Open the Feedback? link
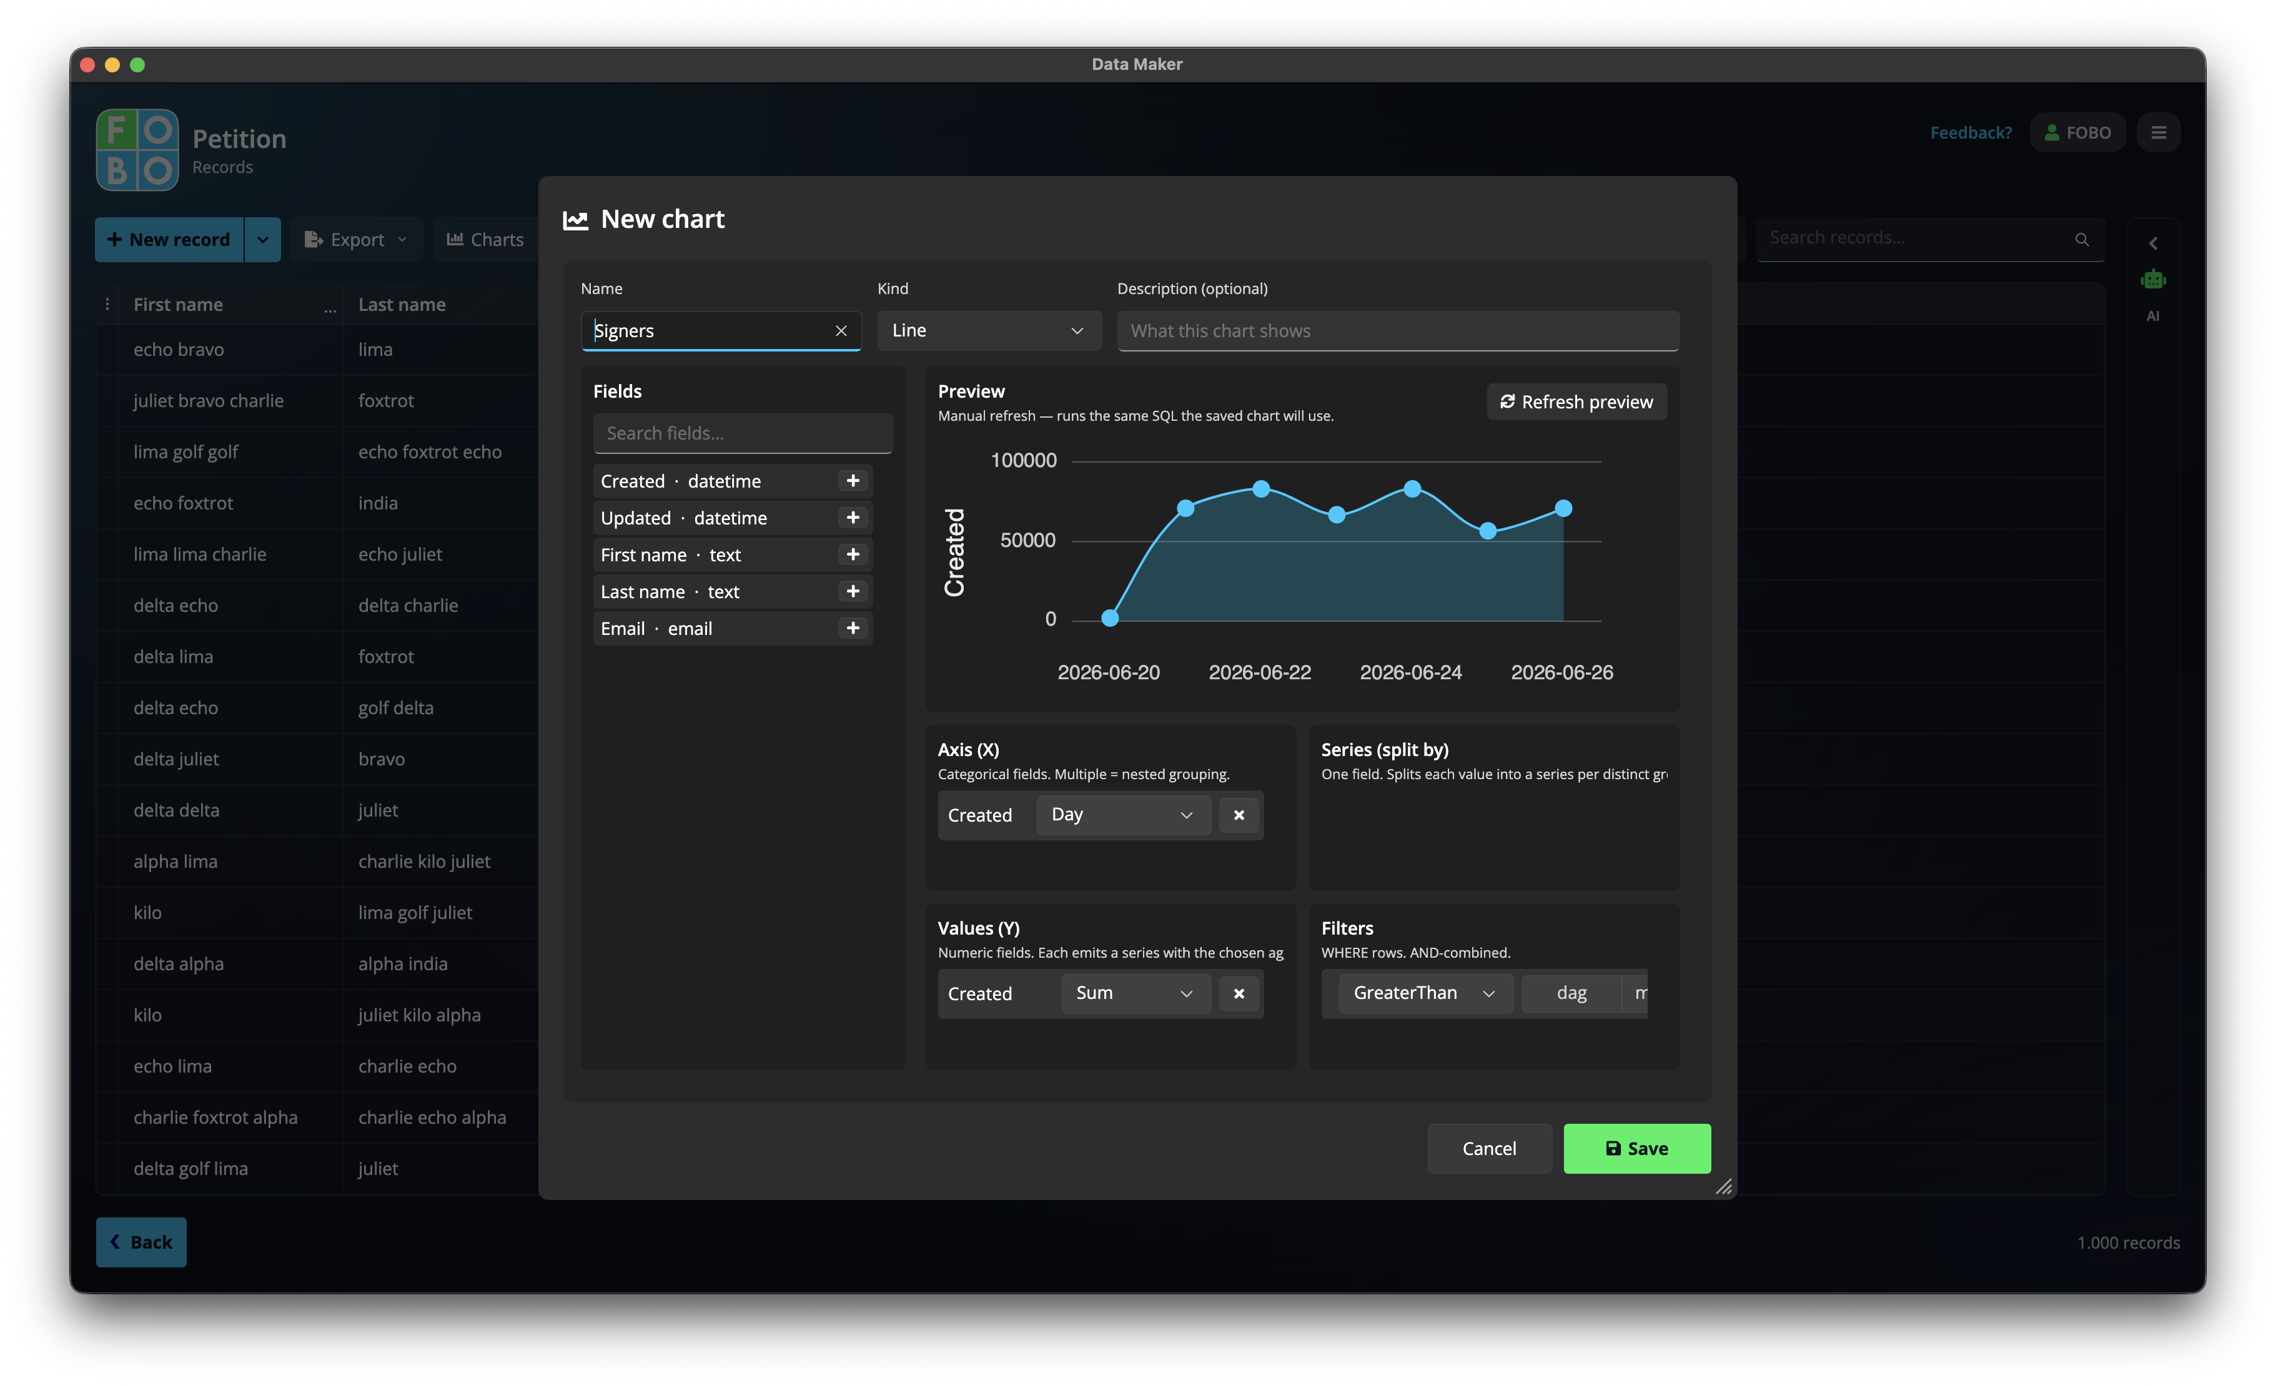Screen dimensions: 2276x1386 (1970, 133)
